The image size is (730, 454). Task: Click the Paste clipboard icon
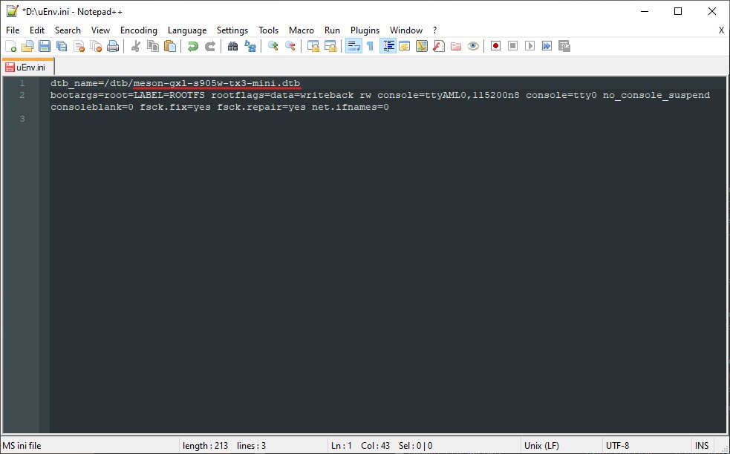point(170,46)
